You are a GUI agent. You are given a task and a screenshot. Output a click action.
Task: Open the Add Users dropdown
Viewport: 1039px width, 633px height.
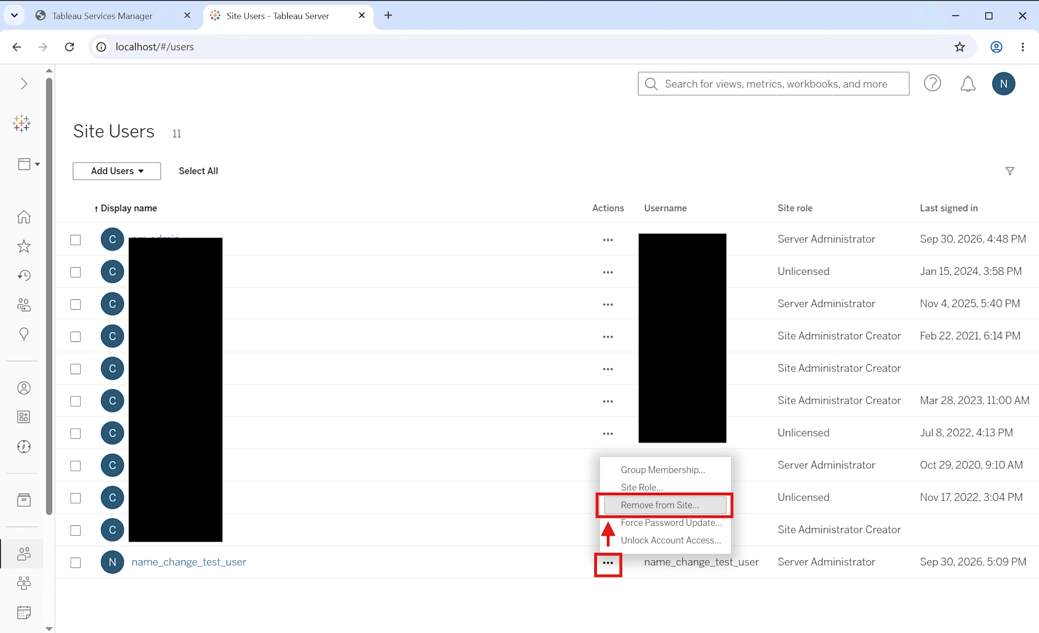(x=117, y=171)
